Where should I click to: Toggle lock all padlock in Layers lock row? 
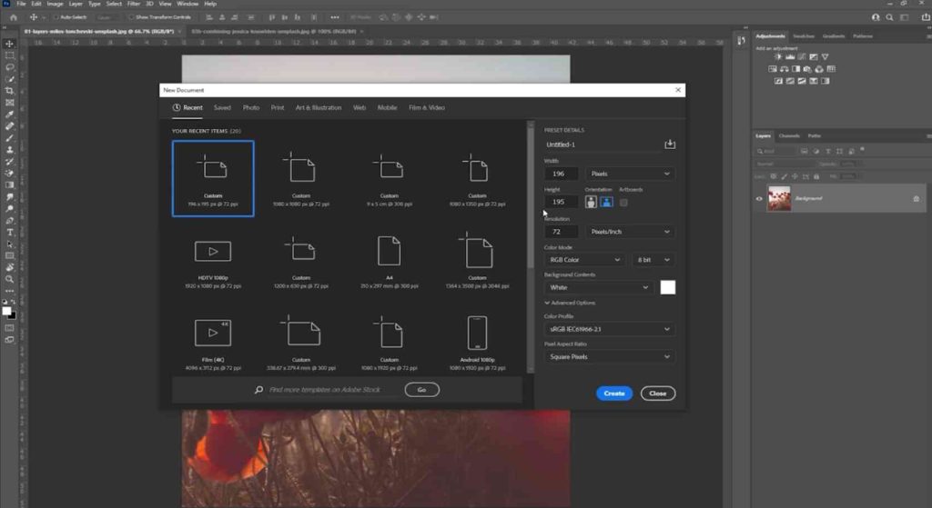[816, 176]
